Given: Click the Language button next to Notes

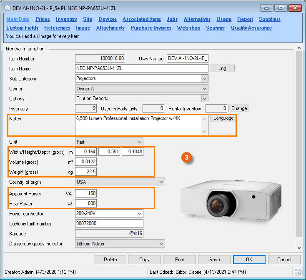Looking at the screenshot, I should (x=223, y=118).
